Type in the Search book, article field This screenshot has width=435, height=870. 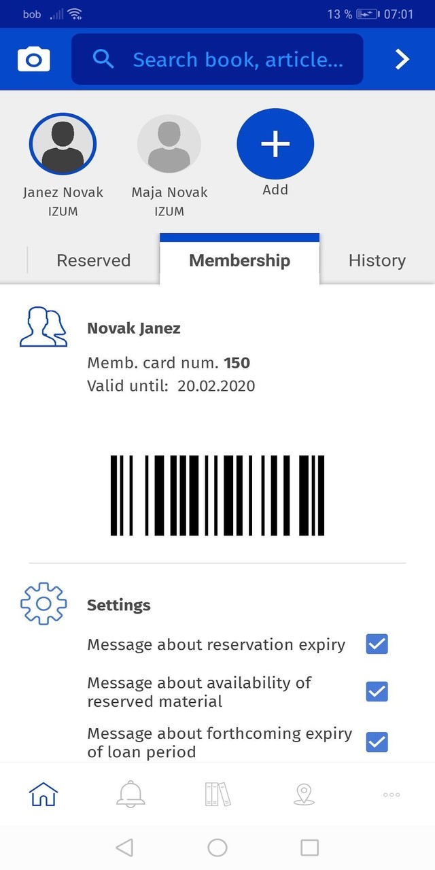point(238,60)
